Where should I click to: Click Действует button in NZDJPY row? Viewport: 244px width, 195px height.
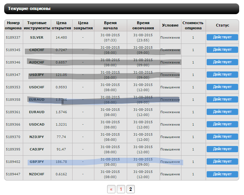(x=222, y=137)
